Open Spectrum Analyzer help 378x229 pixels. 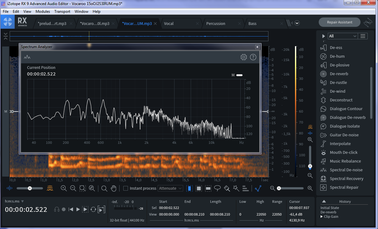[253, 57]
